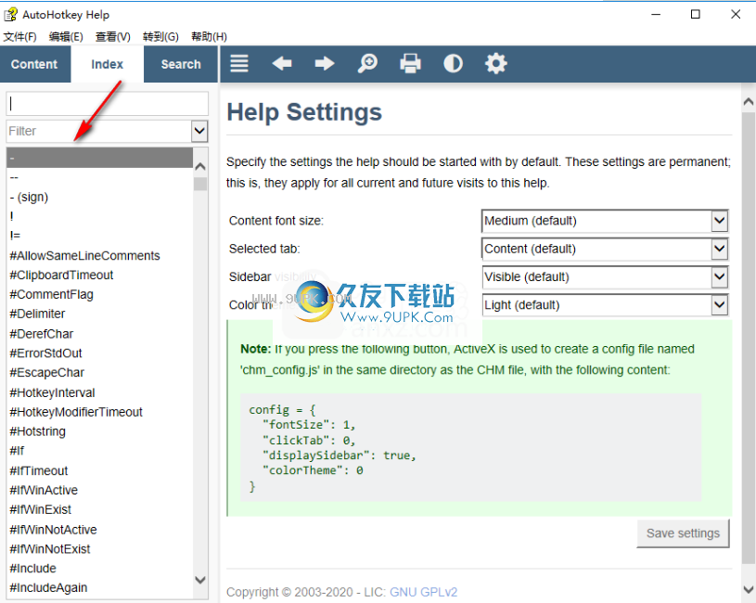Select #HotkeyInterval in the index
This screenshot has height=603, width=756.
point(100,392)
